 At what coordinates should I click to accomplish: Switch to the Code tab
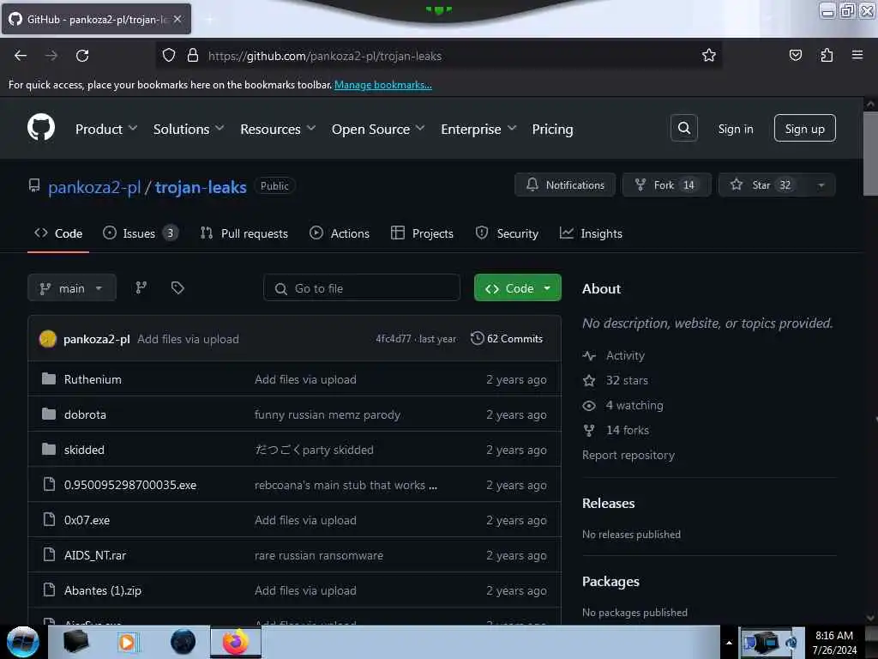pyautogui.click(x=58, y=233)
